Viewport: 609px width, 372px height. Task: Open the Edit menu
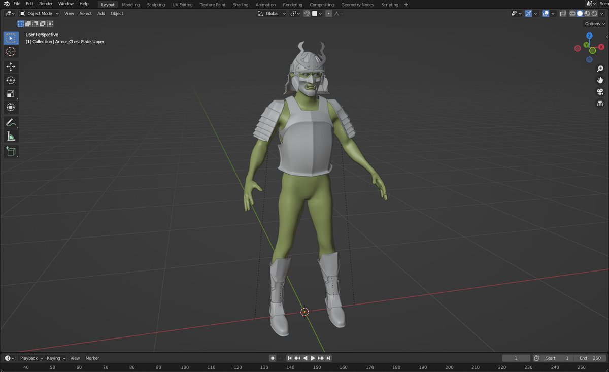point(30,4)
